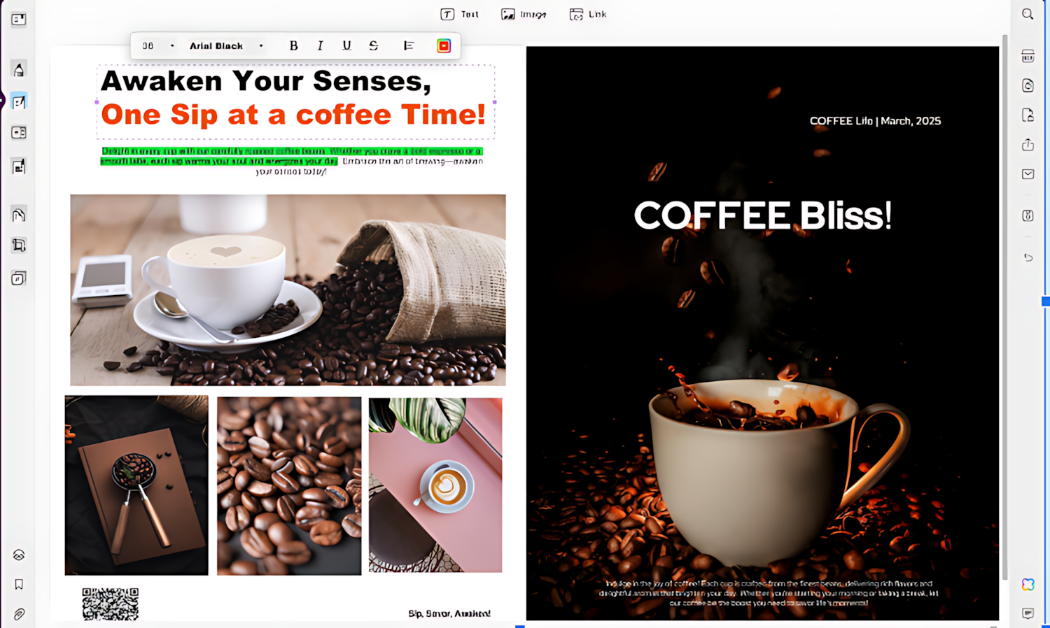Choose the Link tool in top bar
Image resolution: width=1050 pixels, height=628 pixels.
pos(588,14)
